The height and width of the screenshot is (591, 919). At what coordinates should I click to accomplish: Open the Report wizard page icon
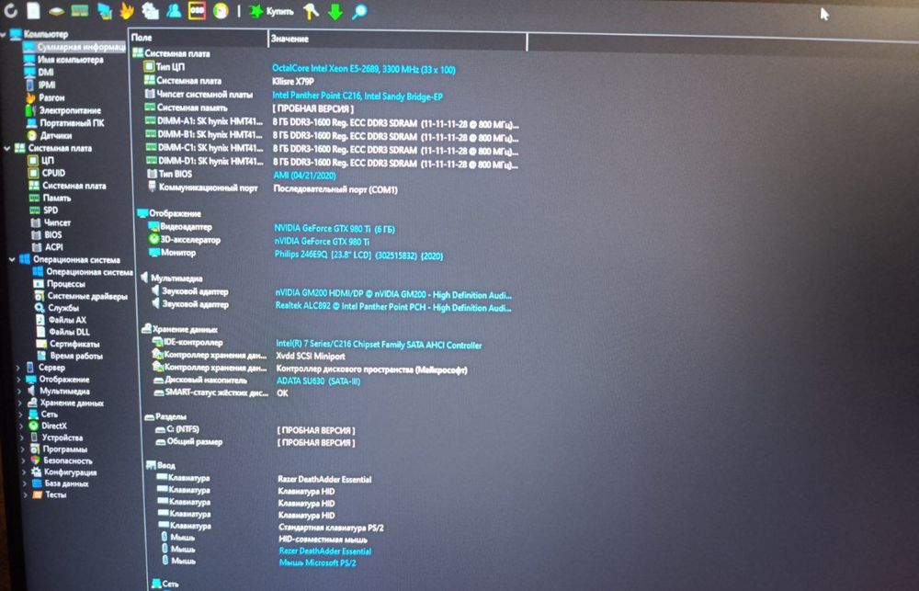33,10
